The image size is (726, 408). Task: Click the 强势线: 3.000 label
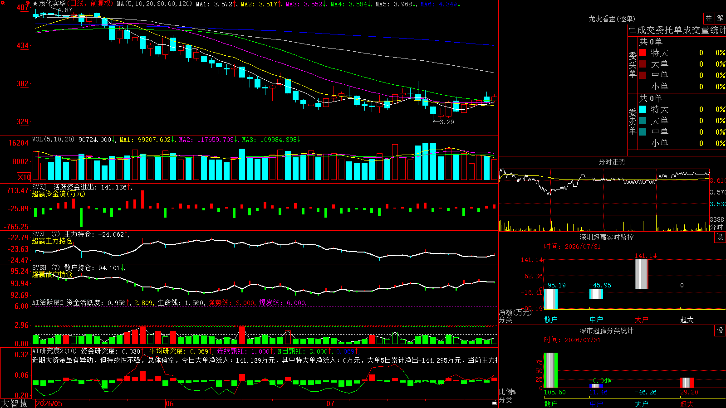coord(231,303)
